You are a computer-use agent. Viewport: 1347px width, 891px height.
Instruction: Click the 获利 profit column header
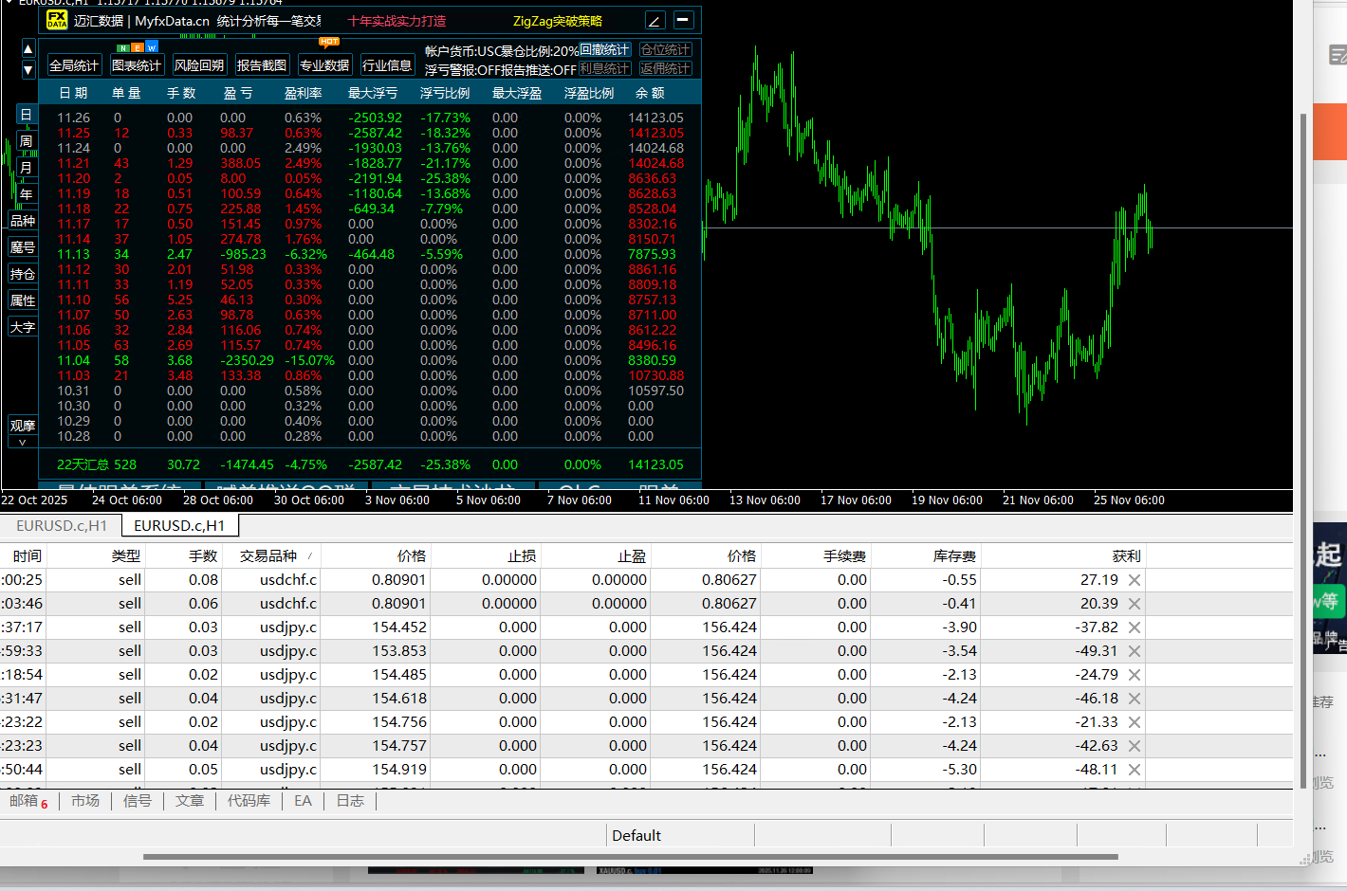pyautogui.click(x=1126, y=556)
